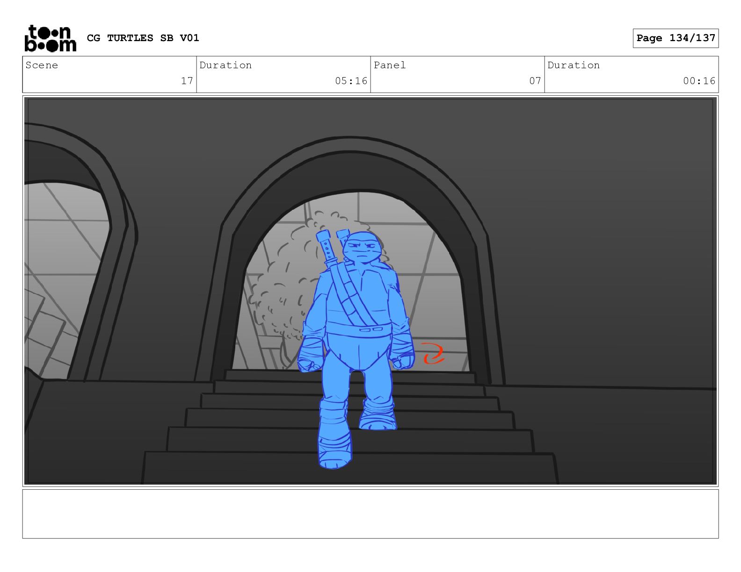Screen dimensions: 741x572
Task: Click the scene duration value '05:16'
Action: [351, 81]
